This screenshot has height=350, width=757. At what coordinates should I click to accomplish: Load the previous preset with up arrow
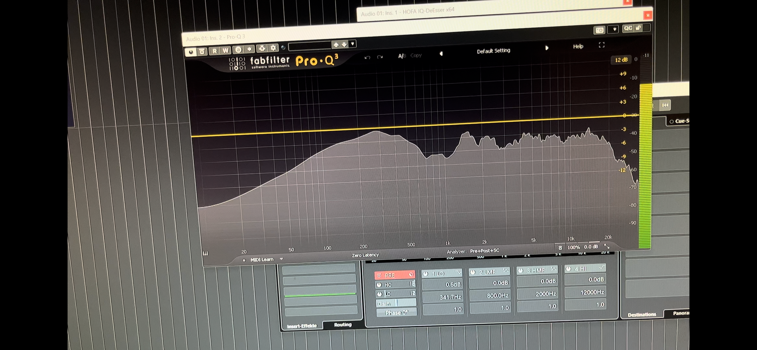[x=336, y=45]
